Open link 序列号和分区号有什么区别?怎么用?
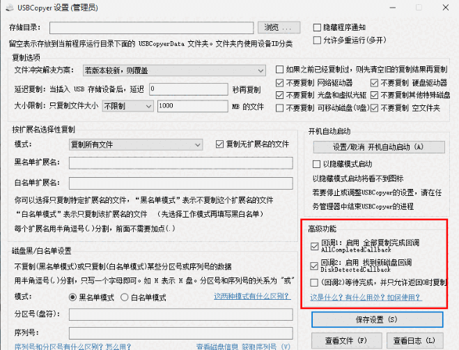The height and width of the screenshot is (350, 459). [72, 347]
